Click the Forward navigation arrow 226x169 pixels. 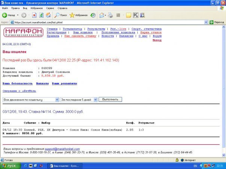point(24,15)
